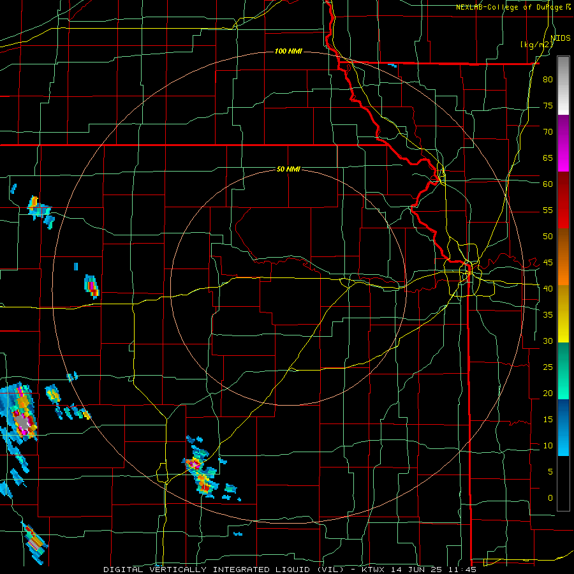
Task: Click the 55 value on the color scale
Action: (548, 210)
